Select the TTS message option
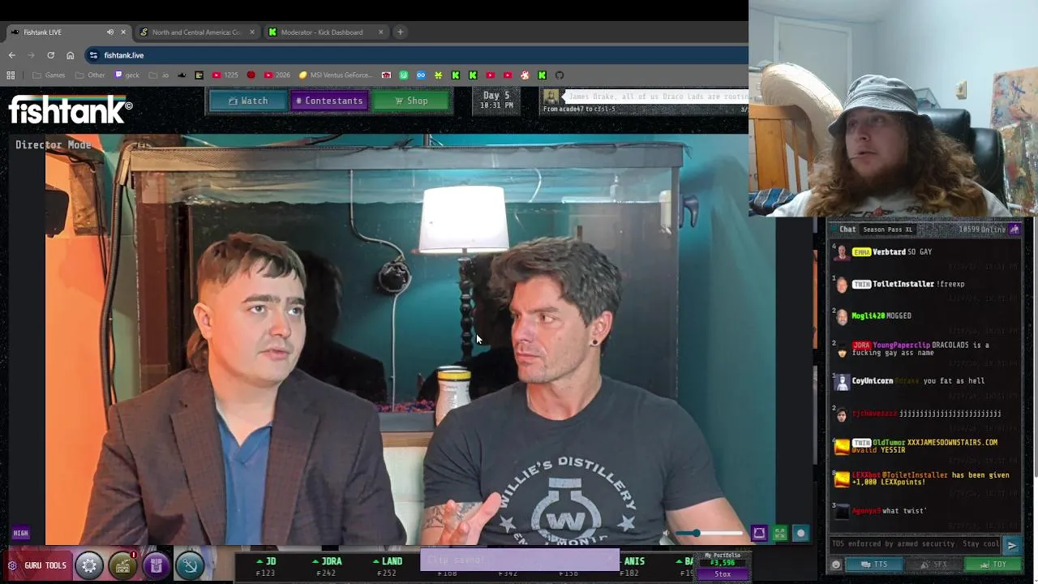Image resolution: width=1038 pixels, height=584 pixels. point(874,565)
